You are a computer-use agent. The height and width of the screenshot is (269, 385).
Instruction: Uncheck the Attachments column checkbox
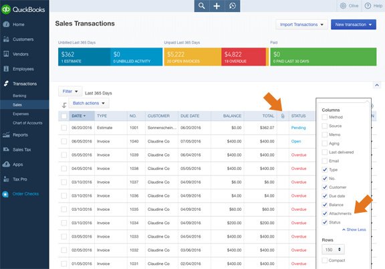tap(325, 213)
